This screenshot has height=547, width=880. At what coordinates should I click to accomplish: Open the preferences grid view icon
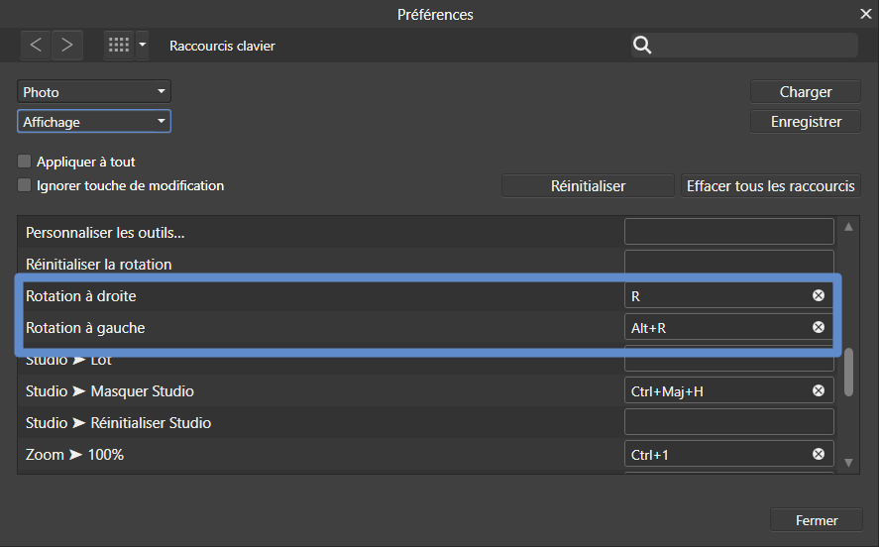pos(119,45)
